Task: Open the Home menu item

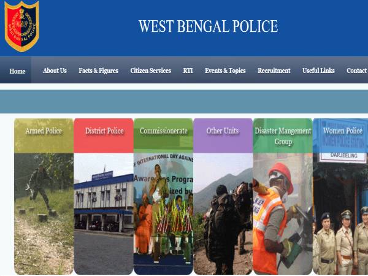Action: click(x=17, y=71)
